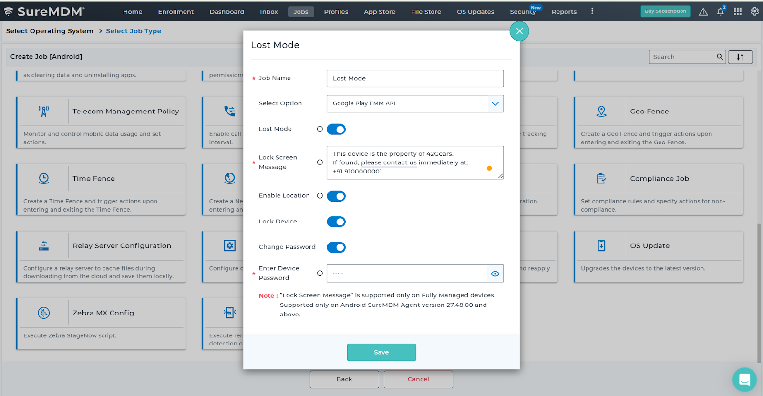
Task: Click info icon next to Lock Screen Message
Action: click(320, 162)
